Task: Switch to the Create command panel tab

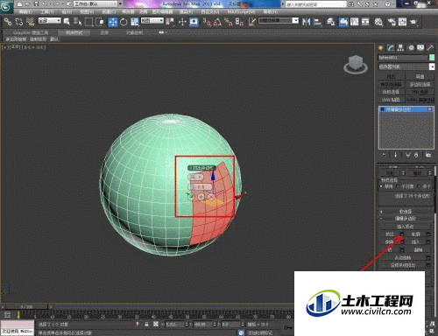Action: (x=381, y=47)
